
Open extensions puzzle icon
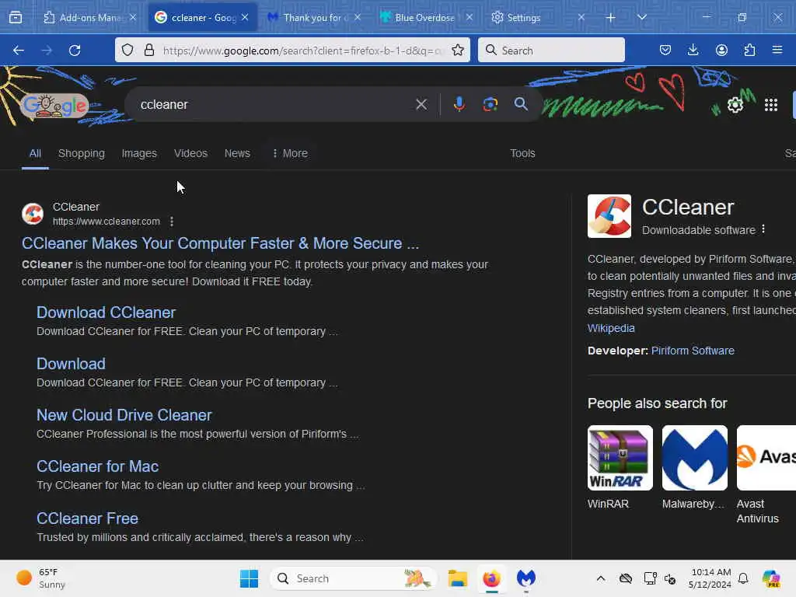coord(749,51)
